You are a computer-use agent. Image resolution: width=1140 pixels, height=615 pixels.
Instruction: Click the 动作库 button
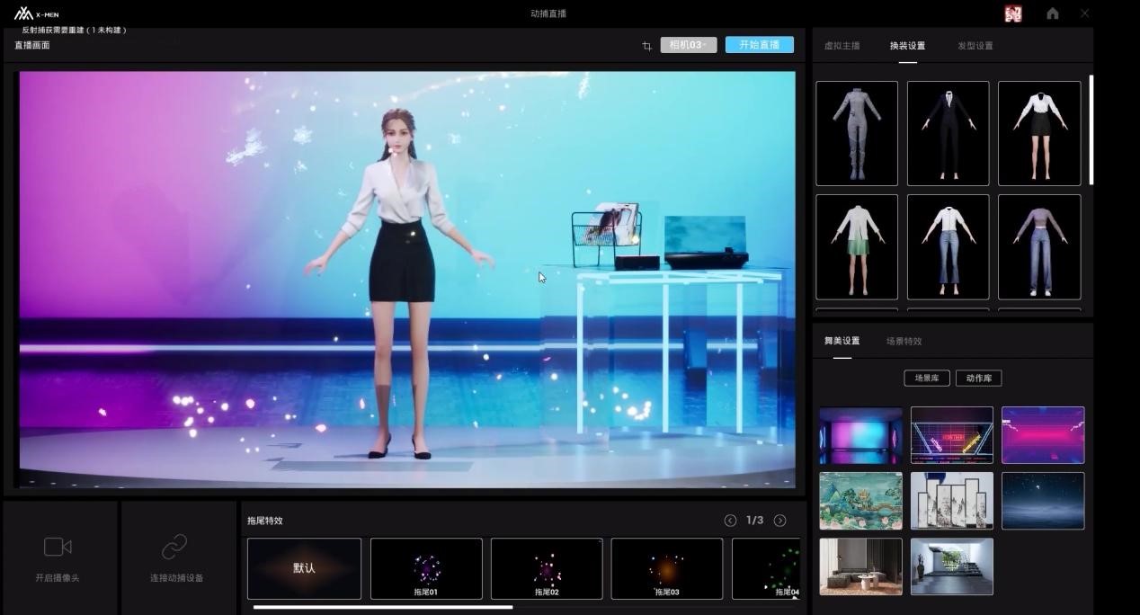pos(979,379)
